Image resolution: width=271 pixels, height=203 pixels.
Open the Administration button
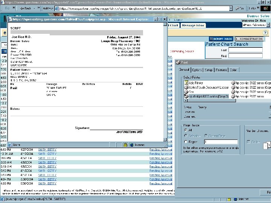click(249, 39)
